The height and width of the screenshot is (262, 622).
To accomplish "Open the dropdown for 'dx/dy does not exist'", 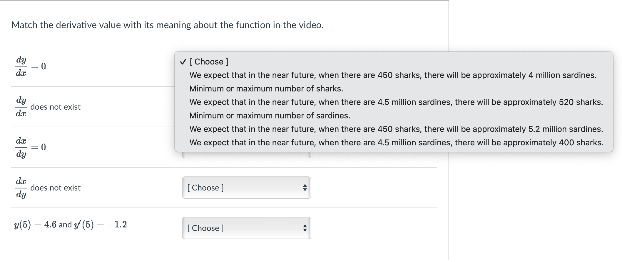I will 247,188.
